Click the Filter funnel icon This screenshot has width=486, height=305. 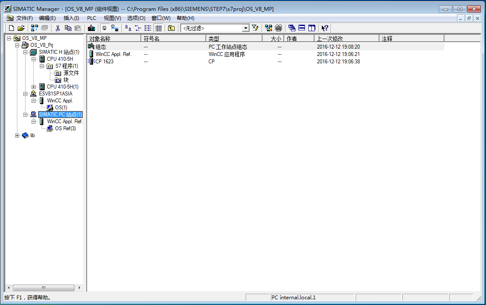click(x=255, y=28)
